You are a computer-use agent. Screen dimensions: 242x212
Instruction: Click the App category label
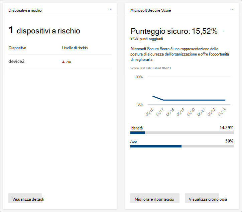click(x=133, y=141)
